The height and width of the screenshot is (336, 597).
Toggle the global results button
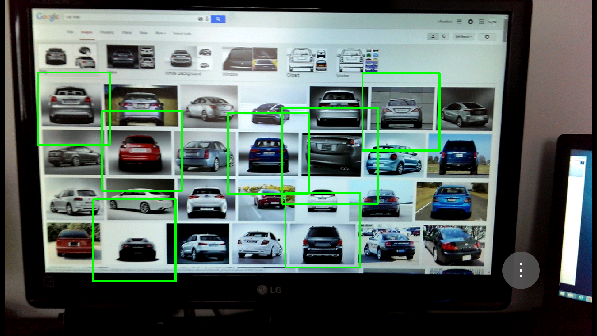coord(444,36)
